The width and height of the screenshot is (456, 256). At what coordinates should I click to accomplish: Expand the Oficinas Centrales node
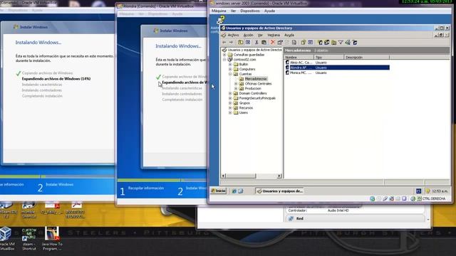[236, 84]
